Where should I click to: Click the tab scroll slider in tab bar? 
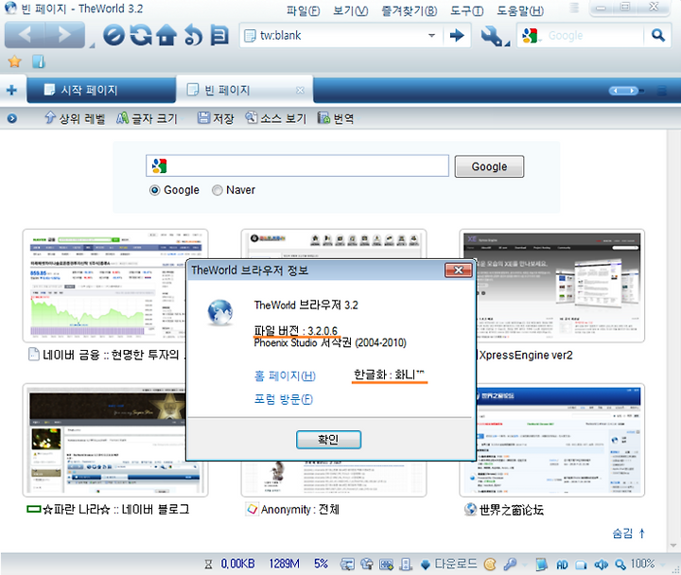point(623,91)
